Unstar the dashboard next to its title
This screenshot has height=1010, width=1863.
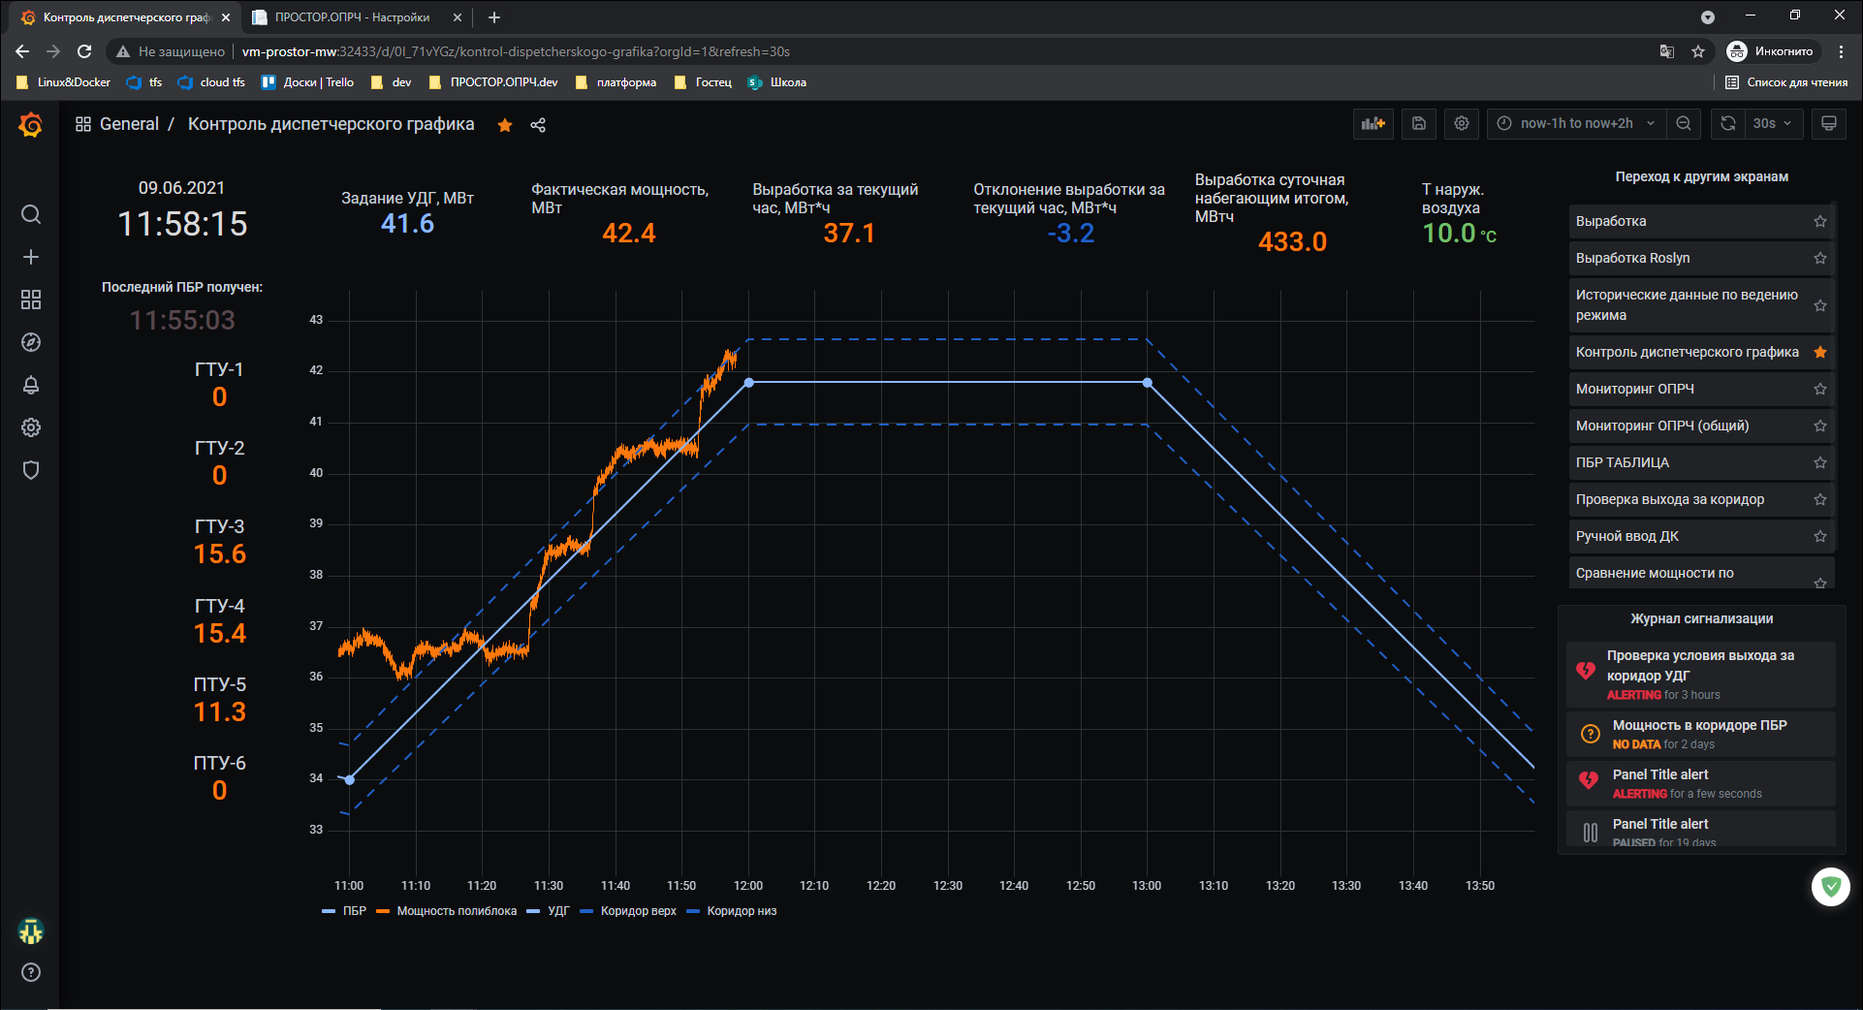click(x=505, y=125)
